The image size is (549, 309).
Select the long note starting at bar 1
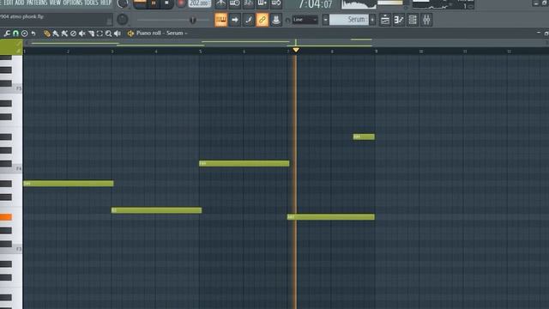(69, 184)
